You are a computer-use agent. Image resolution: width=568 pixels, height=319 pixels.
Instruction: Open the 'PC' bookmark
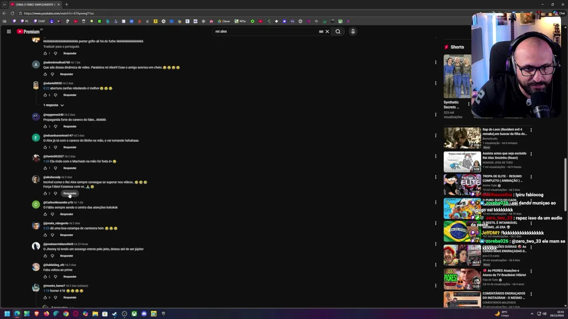click(24, 21)
